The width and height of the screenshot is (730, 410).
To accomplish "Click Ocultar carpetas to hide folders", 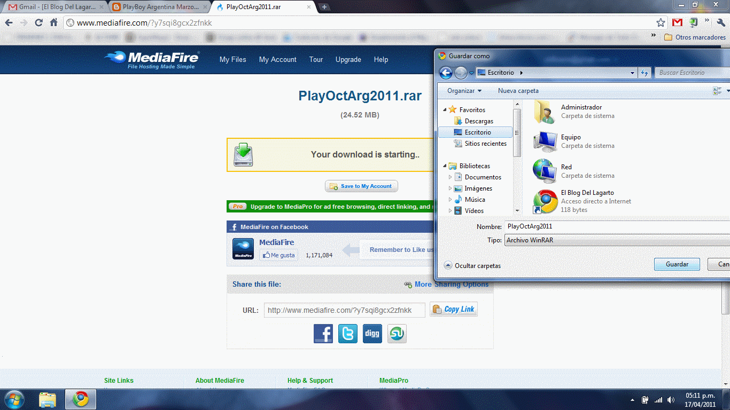I will click(x=472, y=265).
